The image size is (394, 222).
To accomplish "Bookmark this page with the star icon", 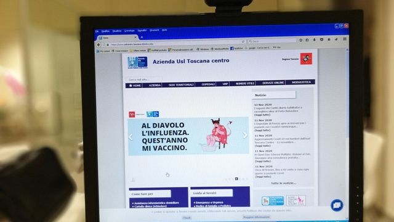I will coord(300,40).
